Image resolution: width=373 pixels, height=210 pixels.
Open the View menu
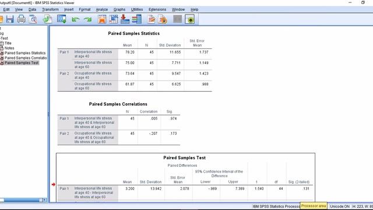click(x=19, y=9)
